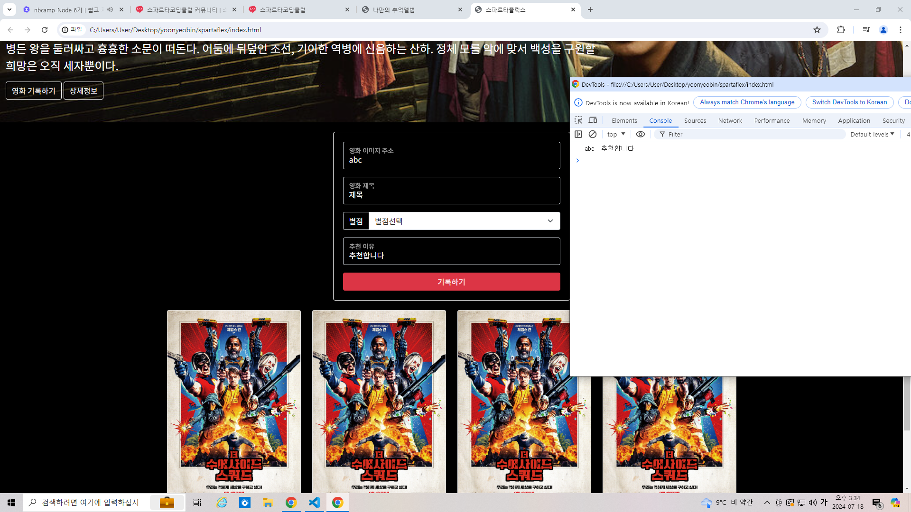Select the inspect element picker in DevTools
The image size is (911, 512).
pyautogui.click(x=578, y=120)
